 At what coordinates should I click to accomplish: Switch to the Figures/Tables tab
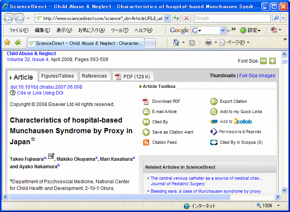point(57,76)
